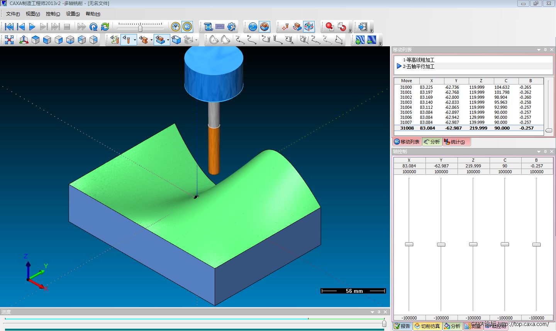The height and width of the screenshot is (331, 556).
Task: Click the C axis value field 90
Action: (505, 166)
